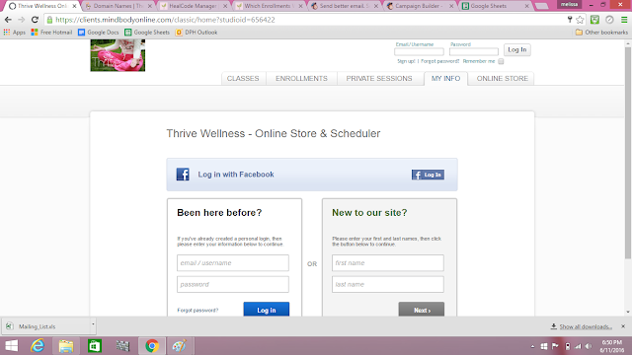
Task: Open the PRIVATE SESSIONS tab
Action: 379,79
